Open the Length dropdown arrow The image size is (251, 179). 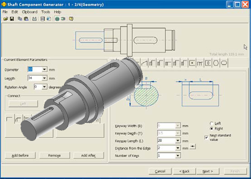(x=44, y=78)
